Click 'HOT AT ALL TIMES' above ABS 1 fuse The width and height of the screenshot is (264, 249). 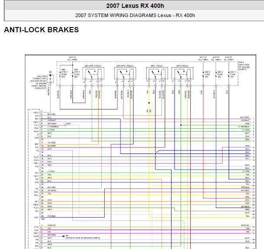click(229, 58)
